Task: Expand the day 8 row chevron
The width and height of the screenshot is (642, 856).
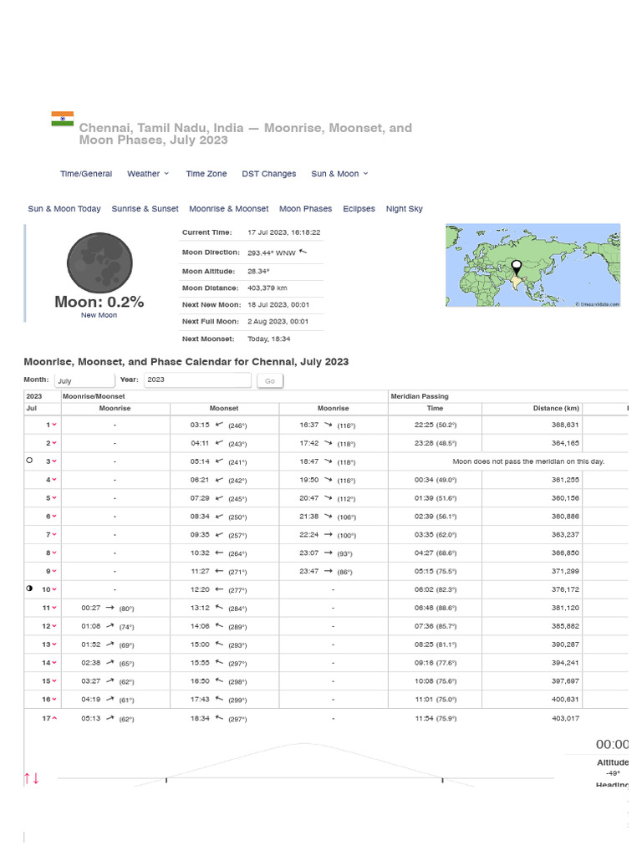Action: point(54,553)
